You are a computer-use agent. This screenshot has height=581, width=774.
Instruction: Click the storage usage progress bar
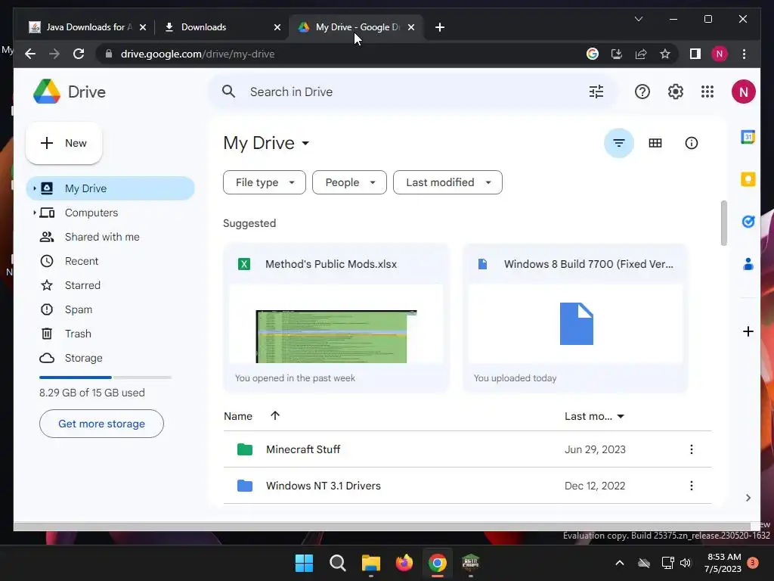tap(105, 377)
